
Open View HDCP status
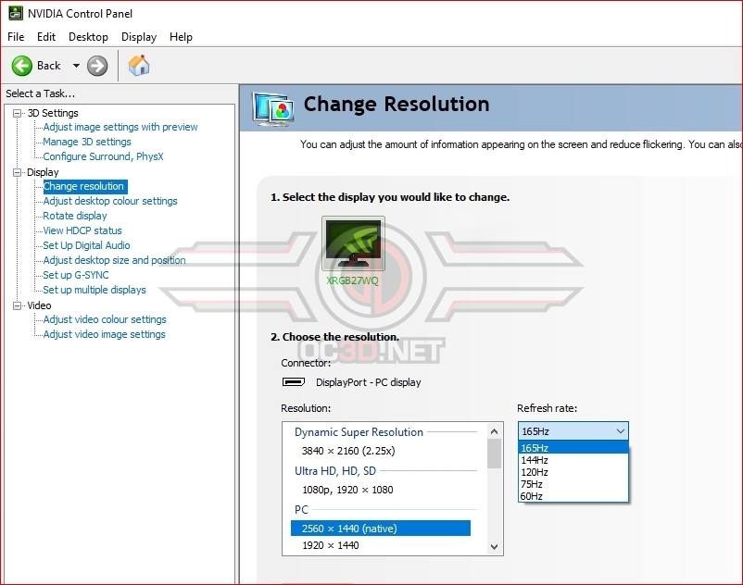click(82, 230)
